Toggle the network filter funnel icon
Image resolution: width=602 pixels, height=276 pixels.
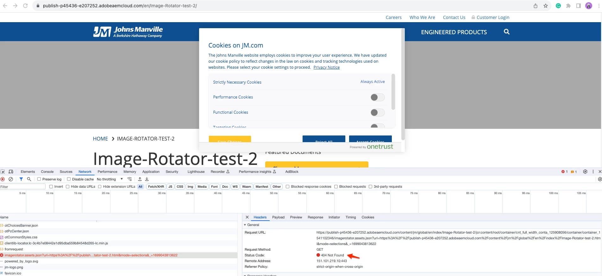point(21,179)
